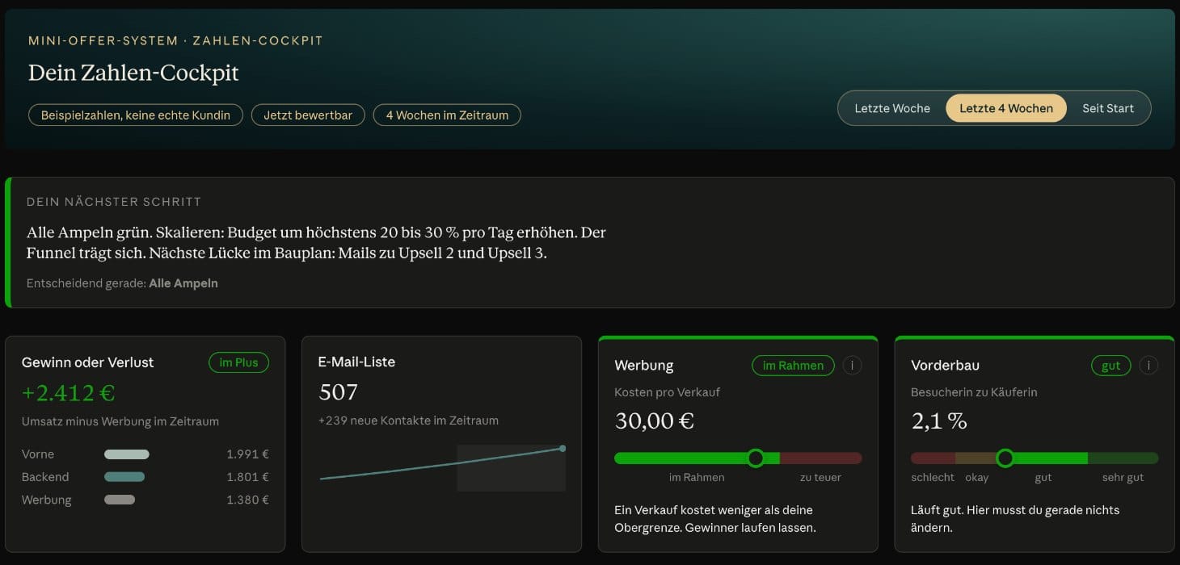Click '+239 neue Kontakte im Zeitraum' text
The image size is (1180, 565).
click(408, 421)
